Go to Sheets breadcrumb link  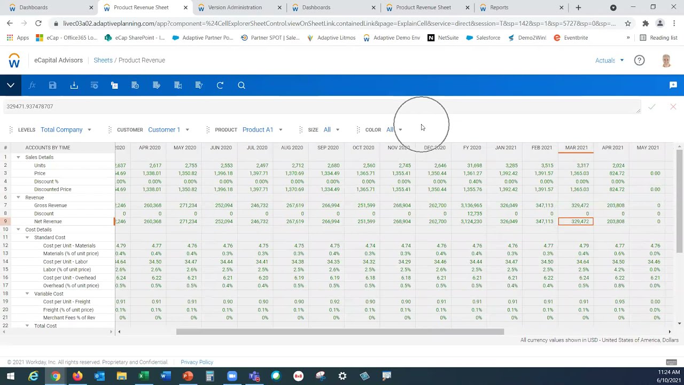pos(103,60)
